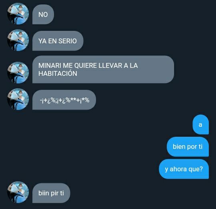Tap avatar beside biin pir ti
The height and width of the screenshot is (209, 216).
click(18, 192)
